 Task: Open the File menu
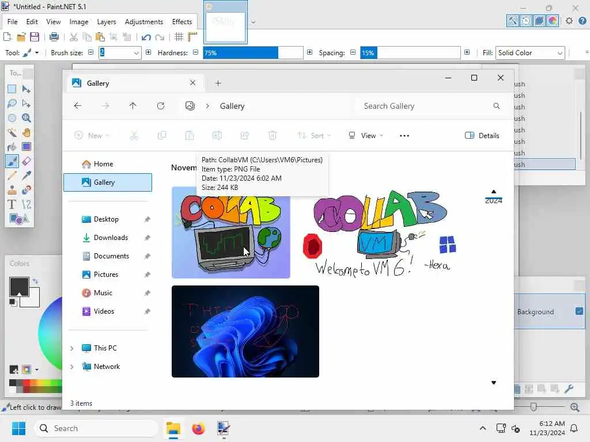coord(13,22)
